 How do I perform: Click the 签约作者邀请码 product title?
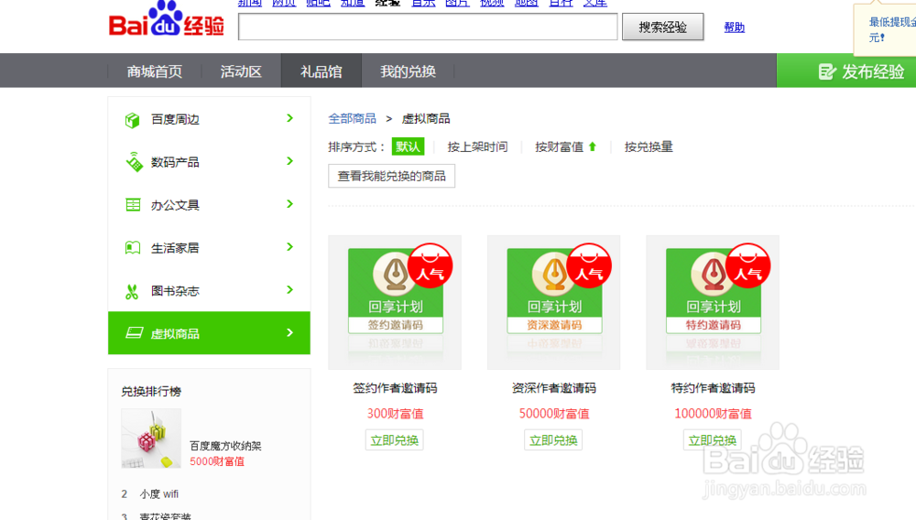(x=395, y=388)
